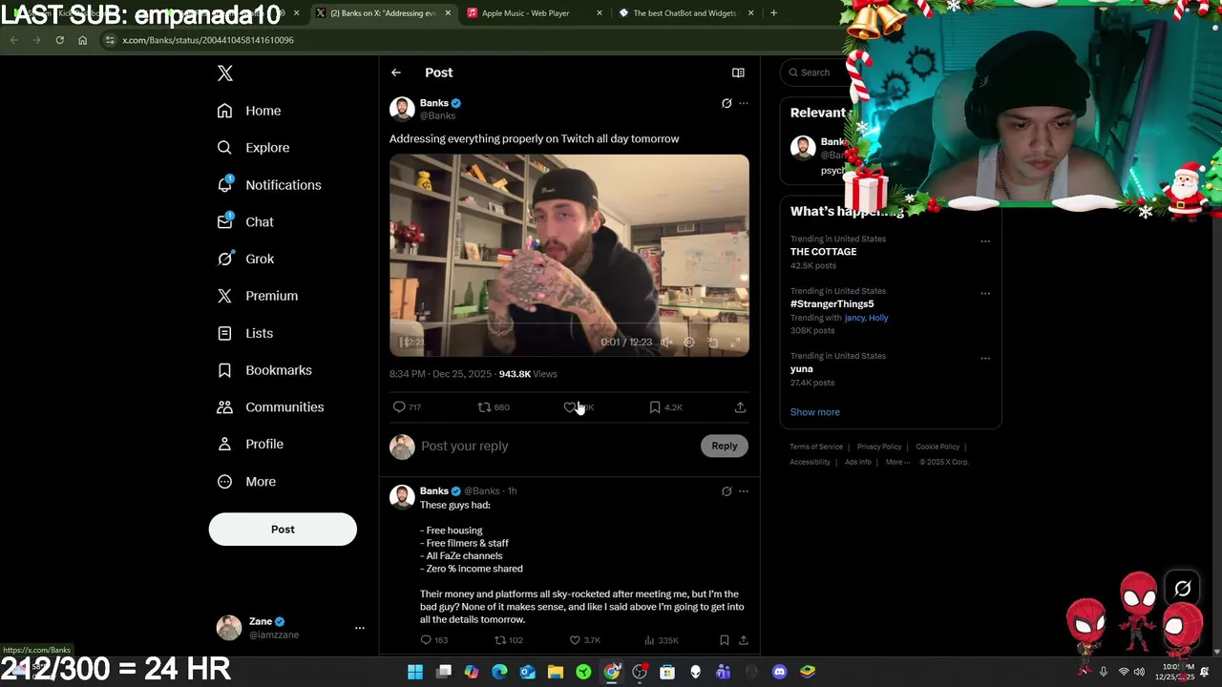Open options for yuna trend

(985, 359)
